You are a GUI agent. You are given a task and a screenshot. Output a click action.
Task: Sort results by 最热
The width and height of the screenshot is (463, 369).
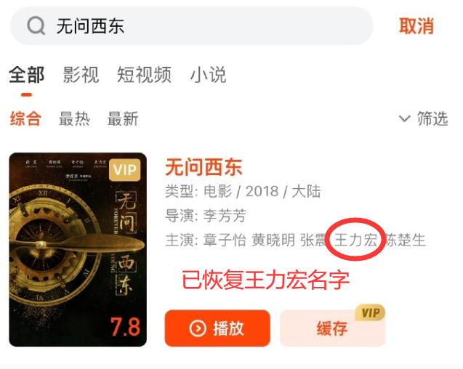coord(74,118)
